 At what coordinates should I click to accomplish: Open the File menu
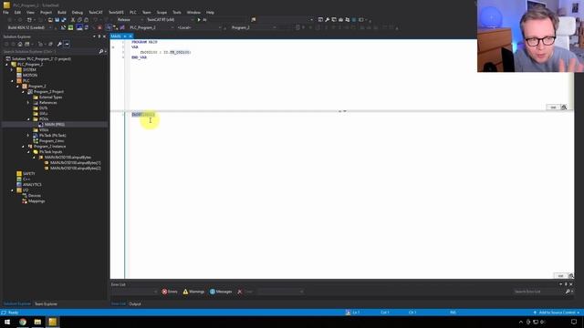tap(6, 12)
